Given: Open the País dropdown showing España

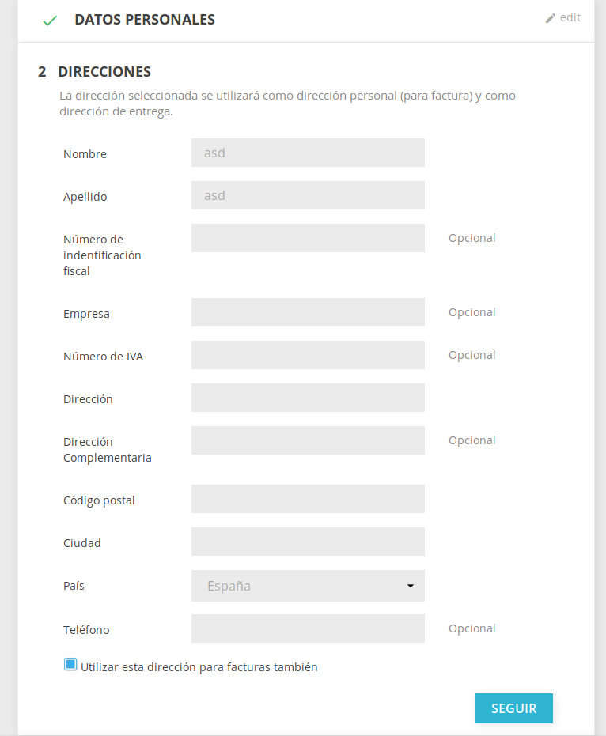Looking at the screenshot, I should coord(301,586).
